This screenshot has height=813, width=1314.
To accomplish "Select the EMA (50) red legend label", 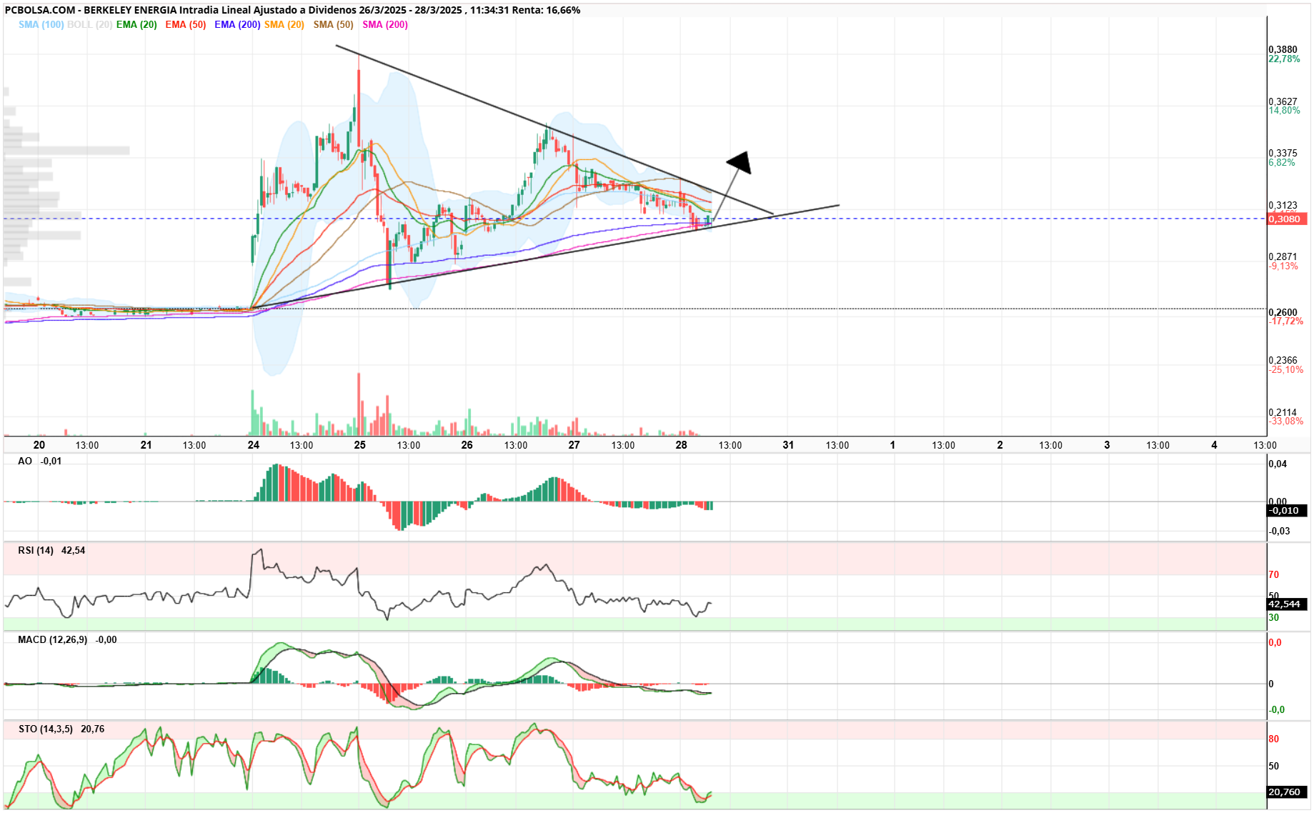I will point(186,24).
